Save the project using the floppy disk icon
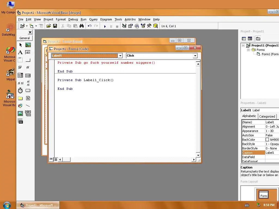279x209 pixels. (55, 26)
